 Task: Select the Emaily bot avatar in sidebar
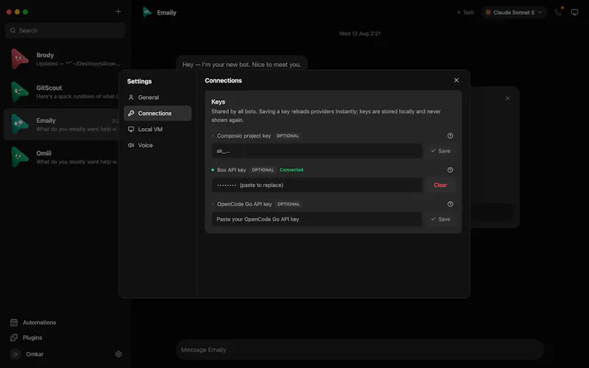click(19, 124)
